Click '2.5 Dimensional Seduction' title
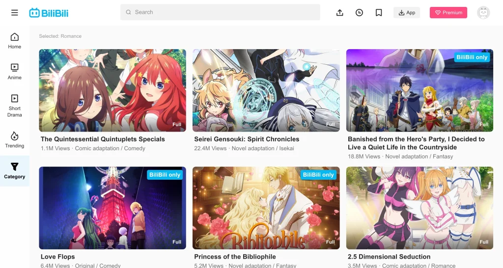This screenshot has width=503, height=268. click(x=389, y=257)
